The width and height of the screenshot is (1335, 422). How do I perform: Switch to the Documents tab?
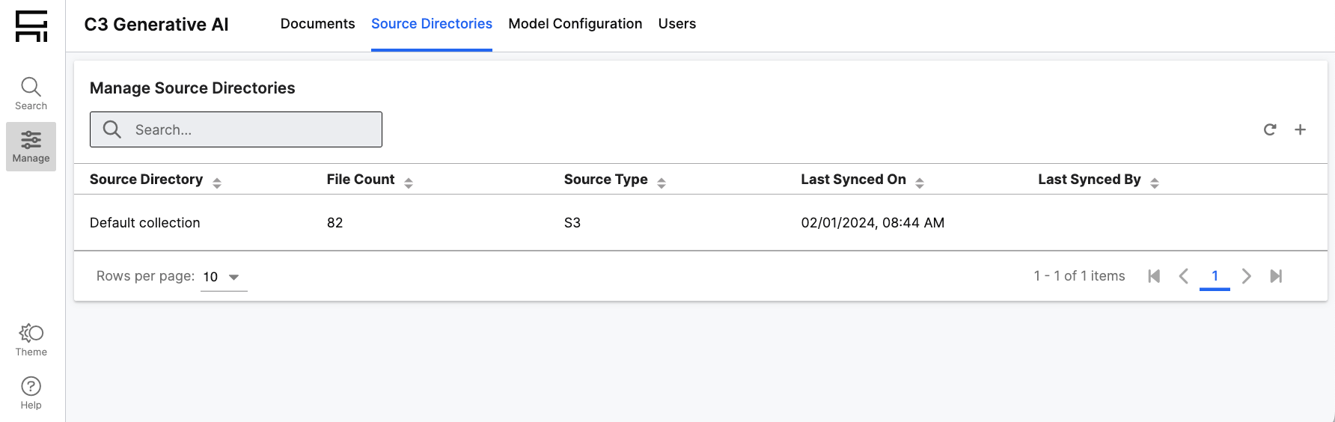317,24
